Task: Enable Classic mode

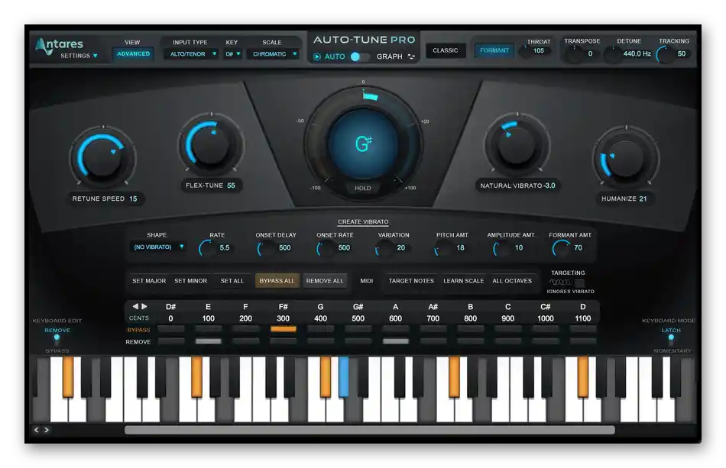Action: (x=445, y=50)
